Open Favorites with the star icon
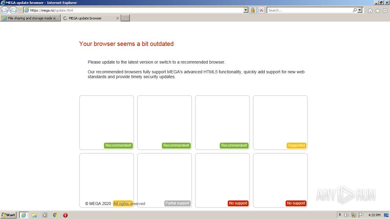Viewport: 390px width, 219px height. 378,11
